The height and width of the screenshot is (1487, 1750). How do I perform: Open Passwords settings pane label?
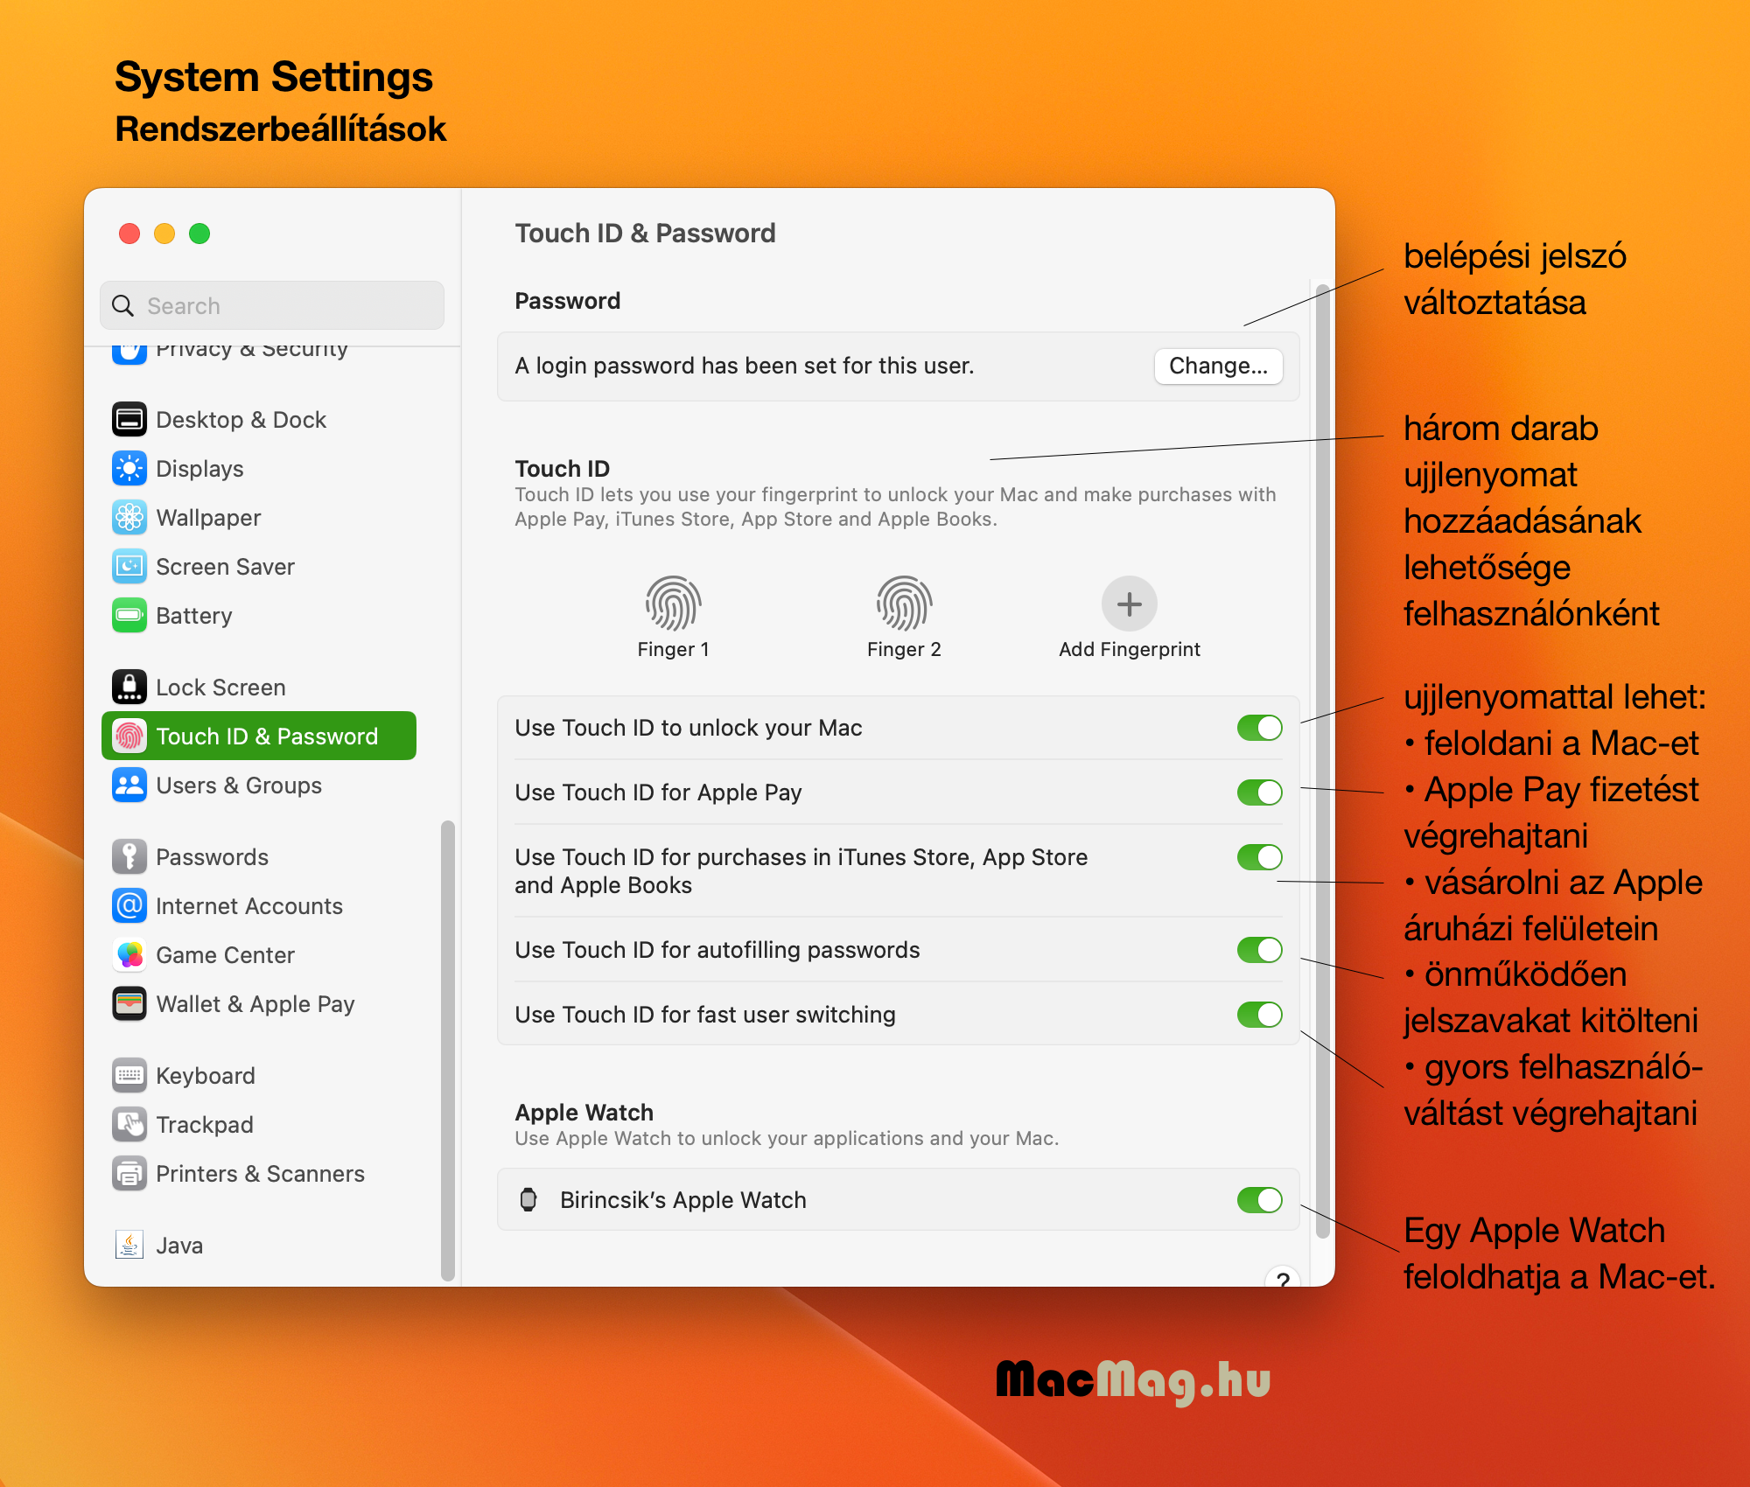click(212, 857)
